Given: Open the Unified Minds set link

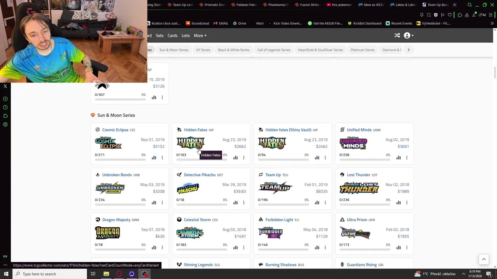Looking at the screenshot, I should (x=359, y=130).
